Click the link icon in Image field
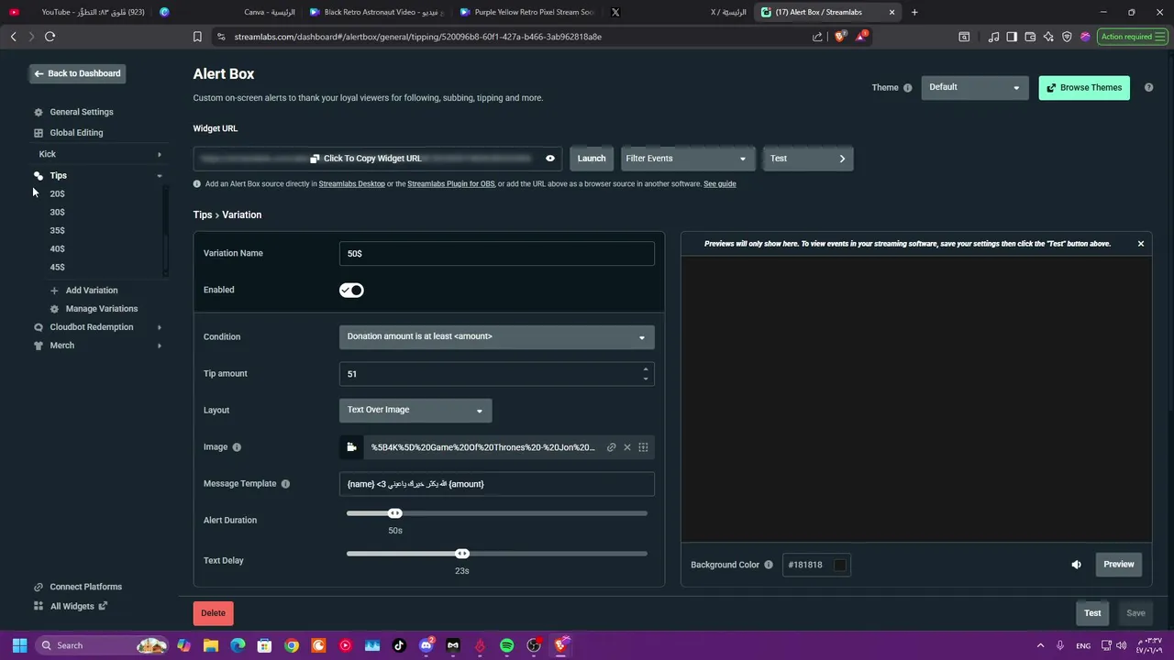 tap(612, 447)
